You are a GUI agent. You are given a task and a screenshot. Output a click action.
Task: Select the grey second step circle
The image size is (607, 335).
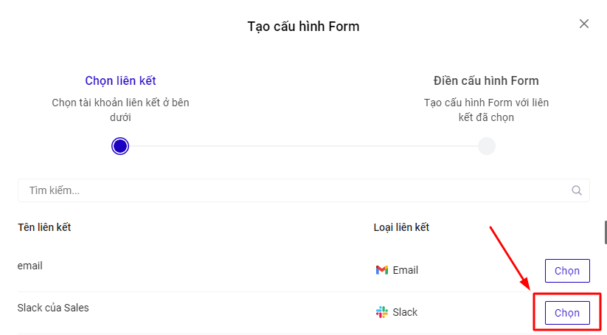(486, 146)
